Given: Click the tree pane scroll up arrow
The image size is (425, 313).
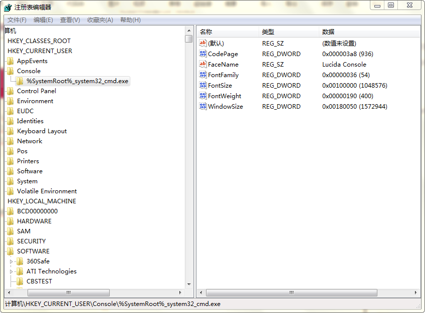Looking at the screenshot, I should click(x=189, y=31).
